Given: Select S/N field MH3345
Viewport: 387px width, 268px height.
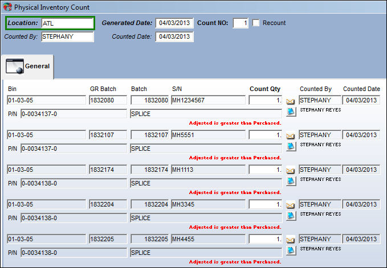Looking at the screenshot, I should [208, 204].
